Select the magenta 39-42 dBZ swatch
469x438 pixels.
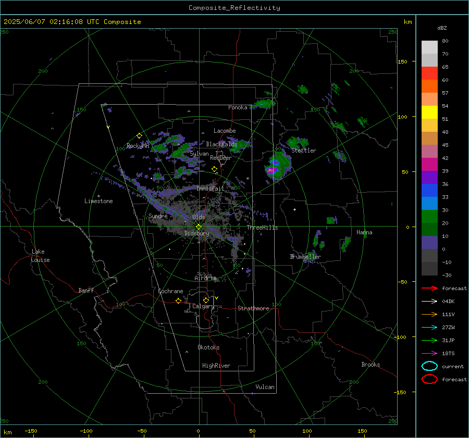tap(429, 165)
